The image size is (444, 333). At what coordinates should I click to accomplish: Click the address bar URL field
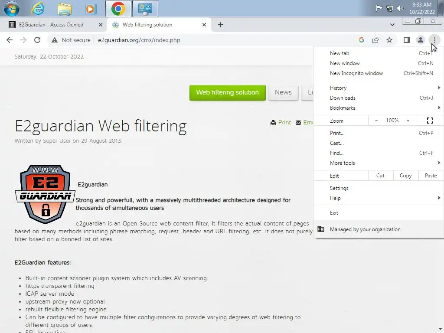pyautogui.click(x=139, y=40)
